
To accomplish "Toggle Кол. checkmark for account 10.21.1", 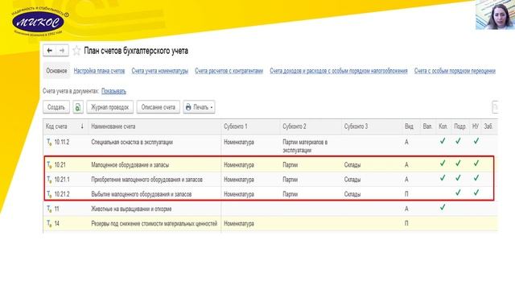I will 443,178.
